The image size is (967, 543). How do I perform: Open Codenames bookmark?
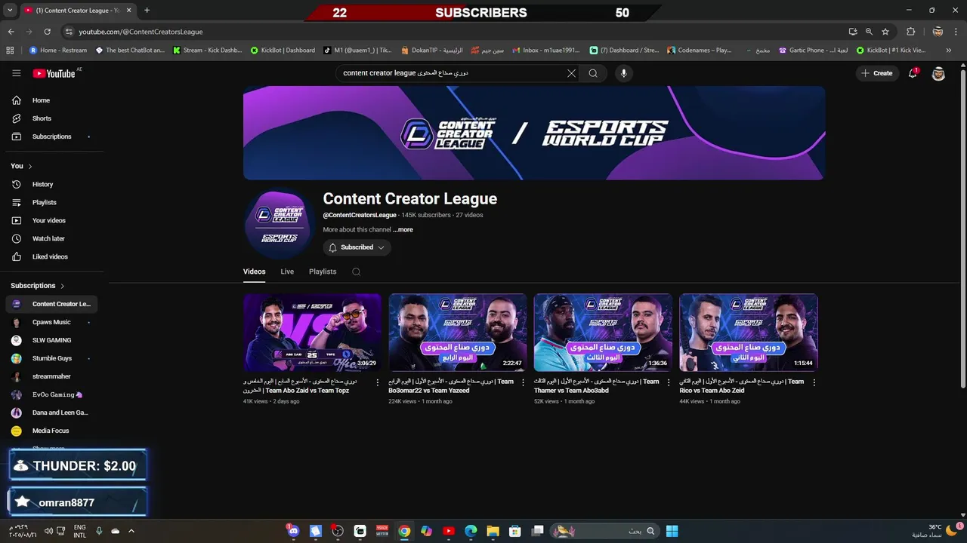pos(700,51)
